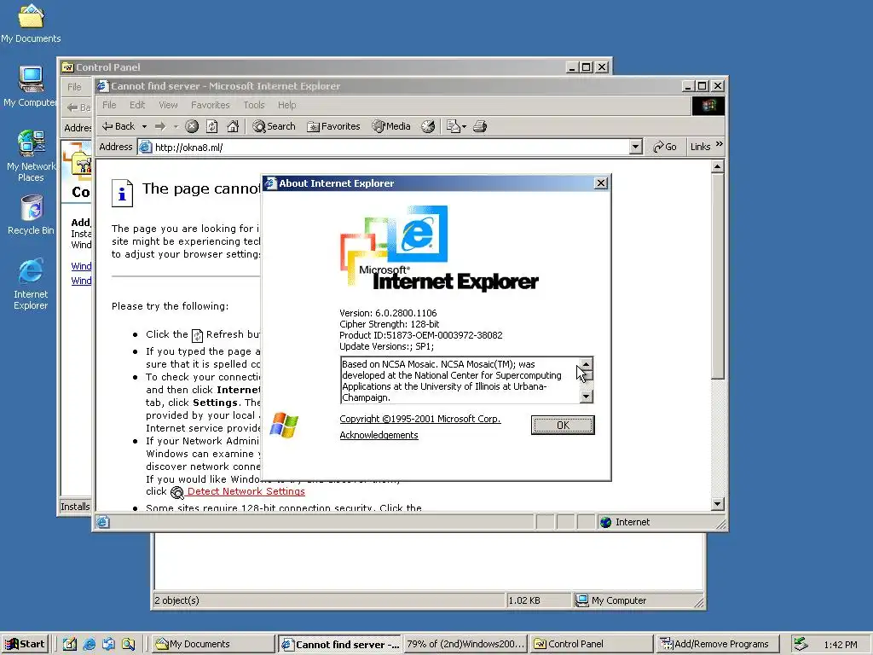Screen dimensions: 873x655
Task: Launch Outlook Express from quick launch
Action: (108, 644)
